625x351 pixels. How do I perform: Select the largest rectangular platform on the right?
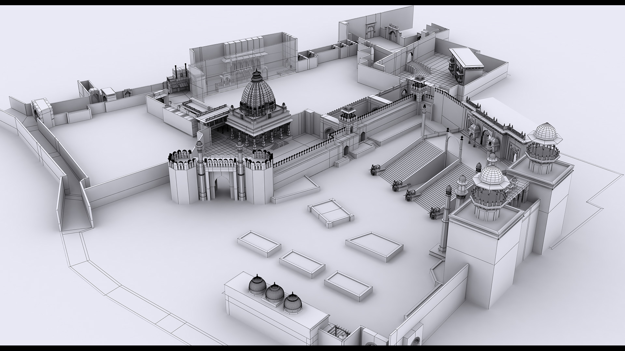tap(374, 246)
